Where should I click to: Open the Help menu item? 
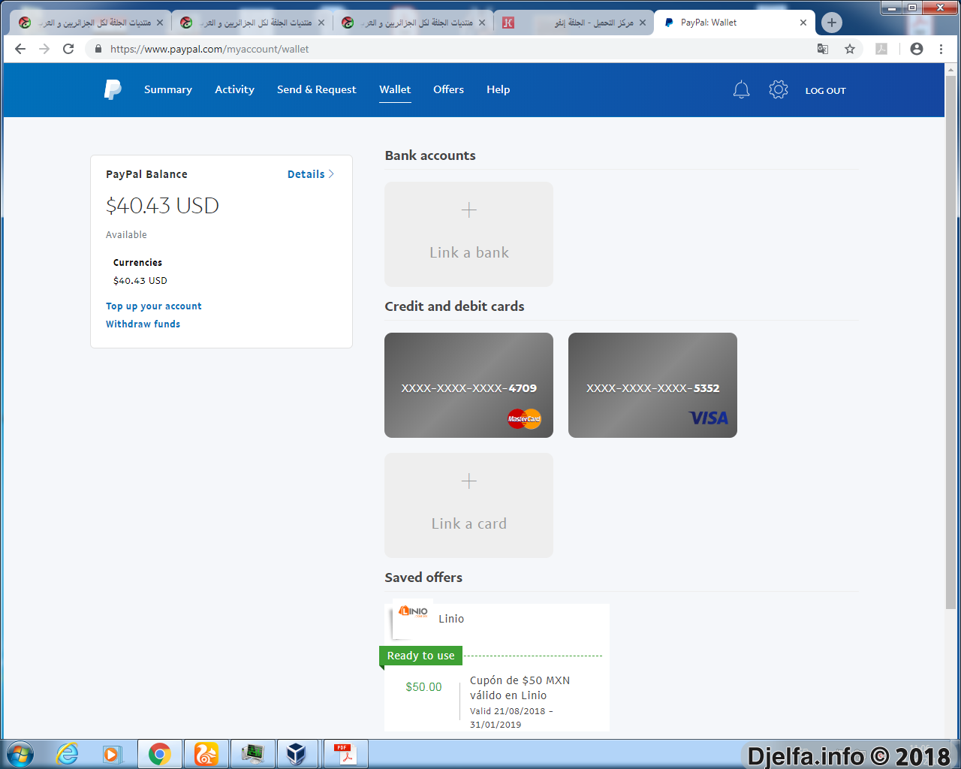tap(499, 89)
